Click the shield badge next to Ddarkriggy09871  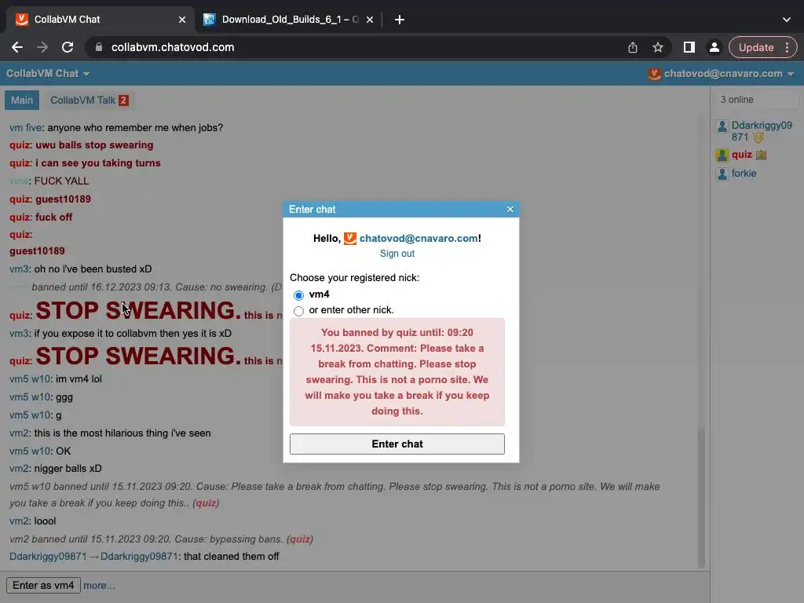758,137
